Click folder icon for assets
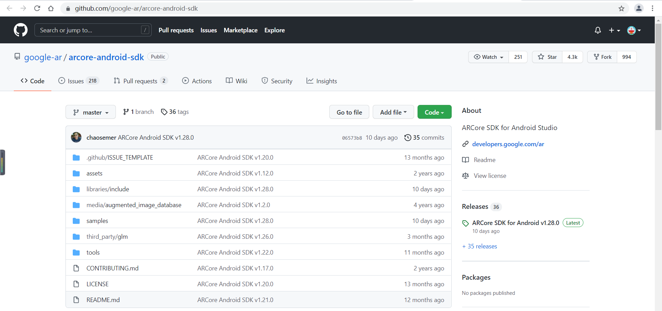This screenshot has width=662, height=311. (x=76, y=173)
